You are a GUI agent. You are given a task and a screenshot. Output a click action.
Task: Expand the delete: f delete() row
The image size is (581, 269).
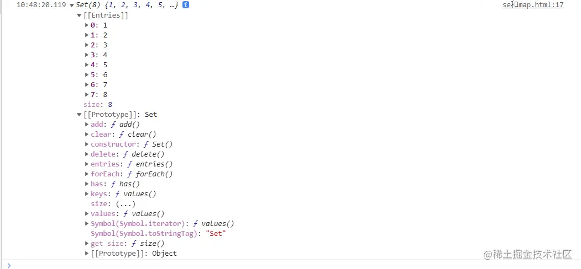(x=87, y=154)
